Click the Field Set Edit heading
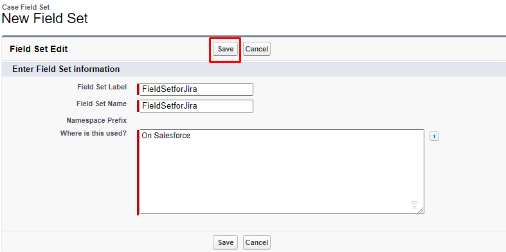 click(39, 49)
